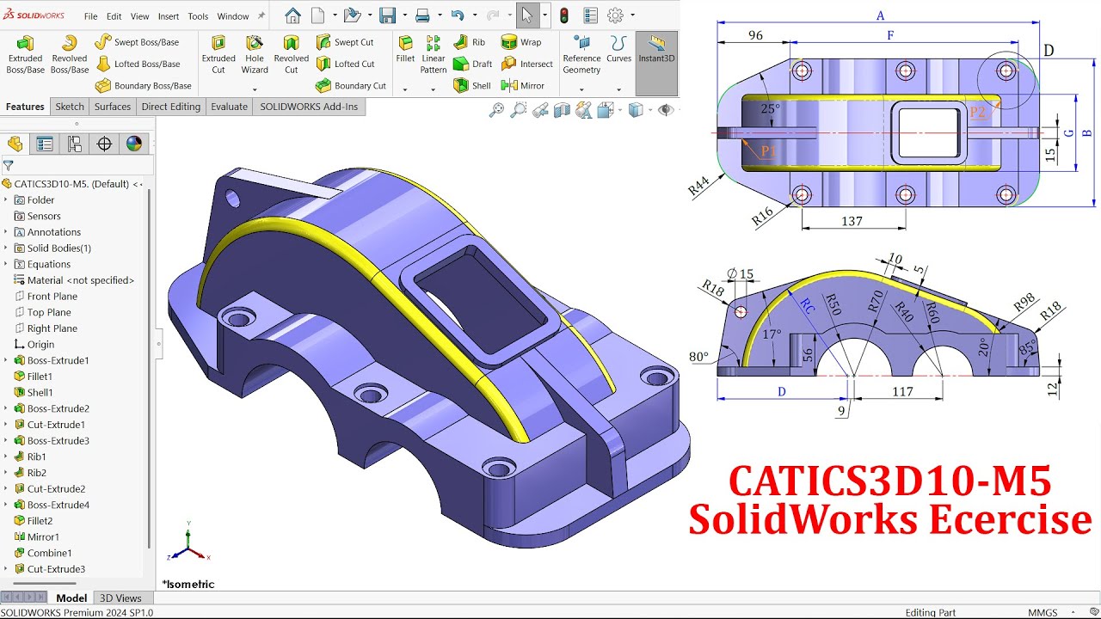This screenshot has height=619, width=1101.
Task: Select the Mirror1 feature
Action: 36,536
